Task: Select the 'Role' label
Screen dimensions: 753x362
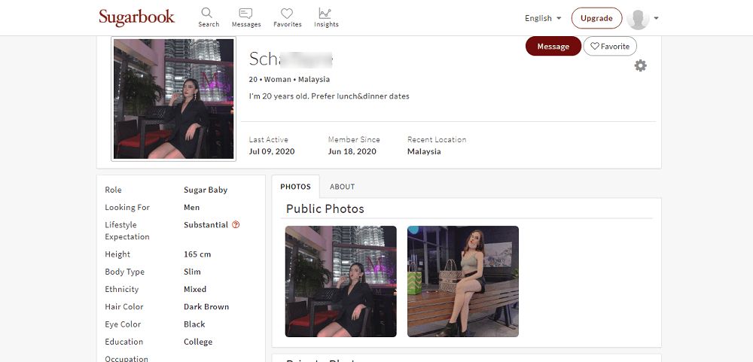Action: (114, 190)
